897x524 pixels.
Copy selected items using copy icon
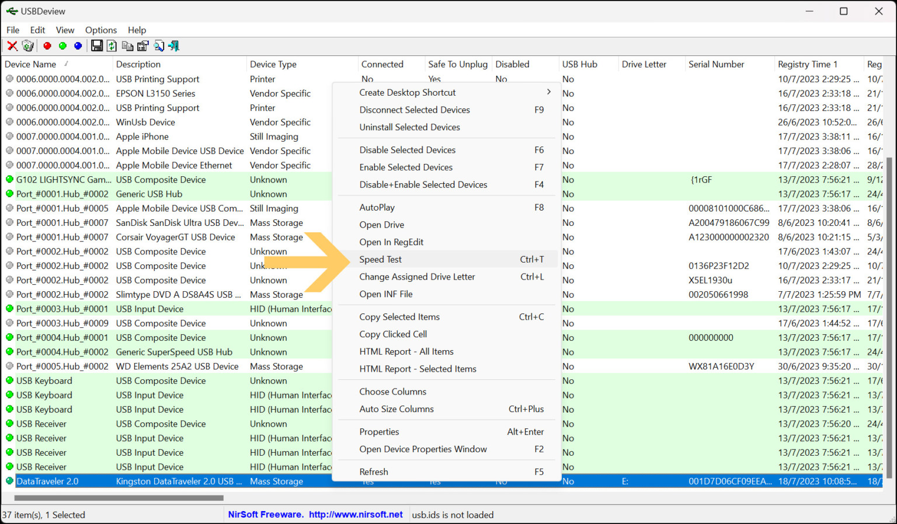(x=127, y=46)
